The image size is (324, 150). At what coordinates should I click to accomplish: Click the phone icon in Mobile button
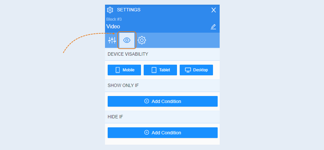tap(118, 70)
